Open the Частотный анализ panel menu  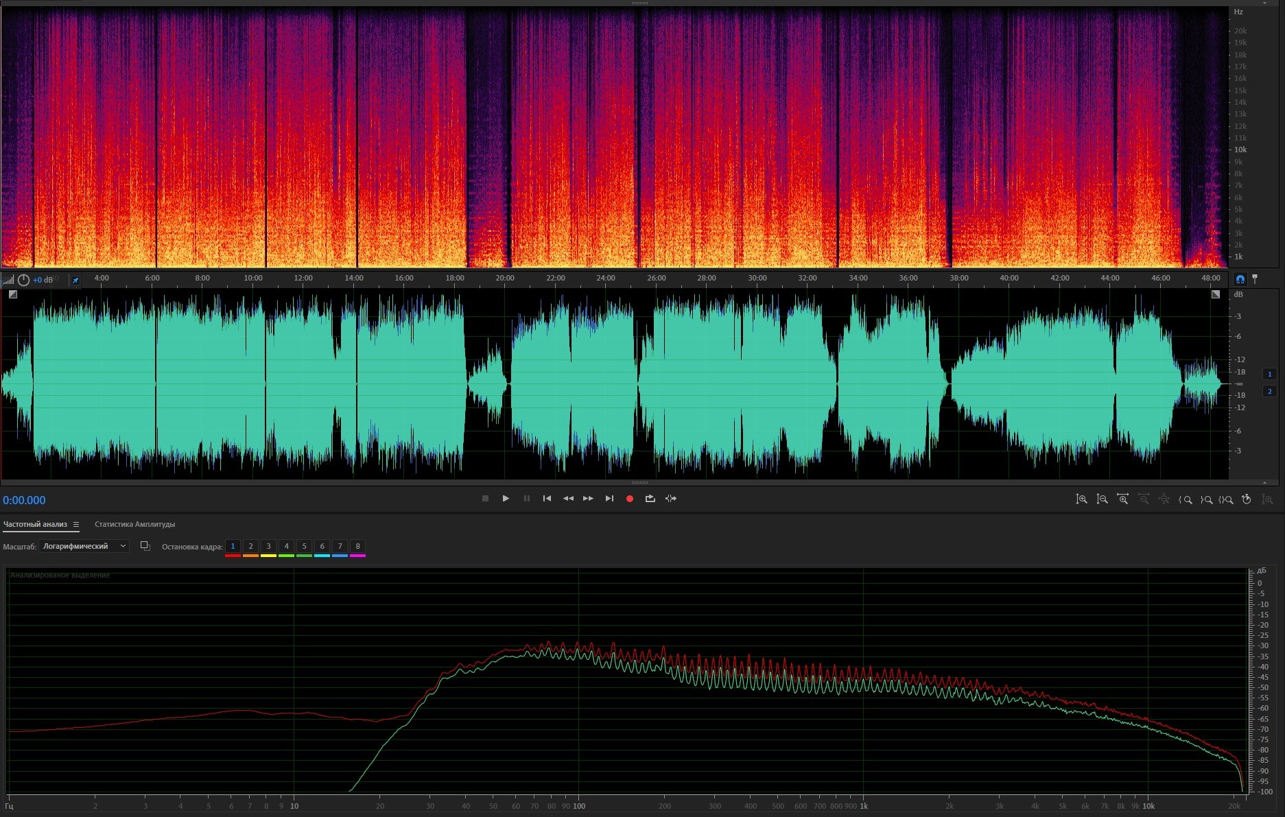click(76, 525)
